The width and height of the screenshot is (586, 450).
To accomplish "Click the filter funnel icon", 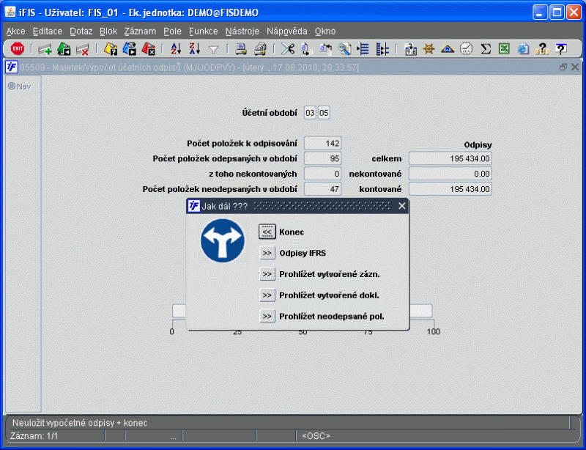I will click(x=213, y=49).
